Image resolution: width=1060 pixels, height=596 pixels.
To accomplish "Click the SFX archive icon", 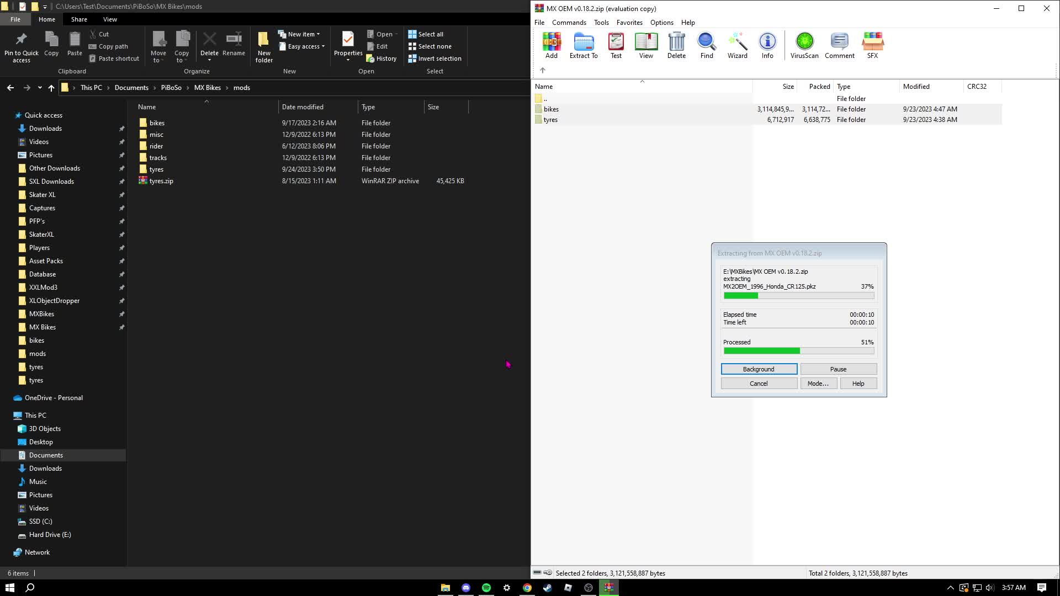I will pyautogui.click(x=872, y=45).
